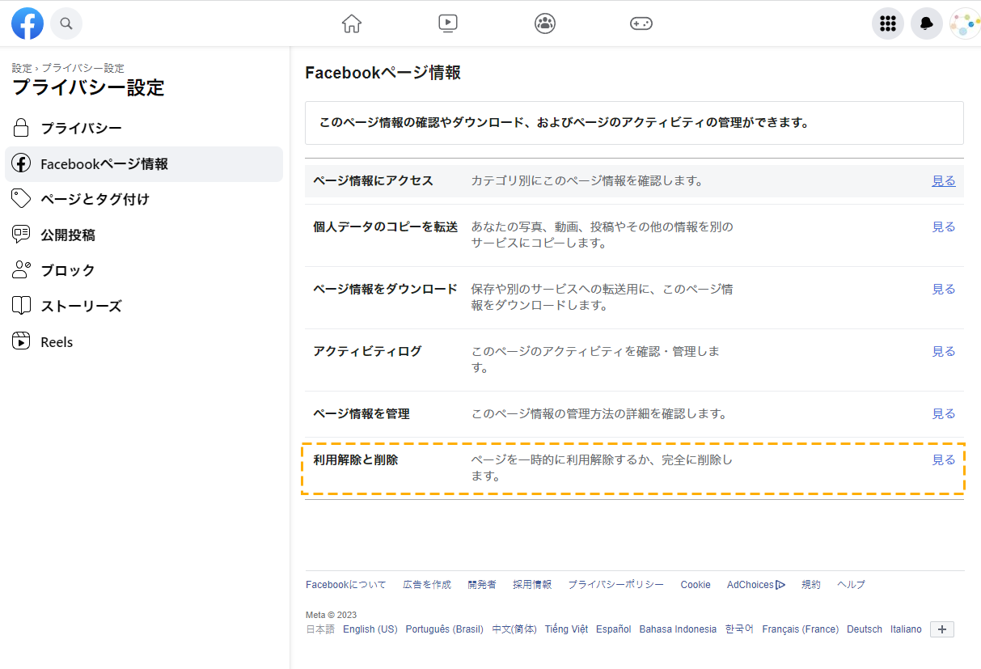Click 見る for 個人データのコピーを転送
The height and width of the screenshot is (669, 981).
[944, 227]
